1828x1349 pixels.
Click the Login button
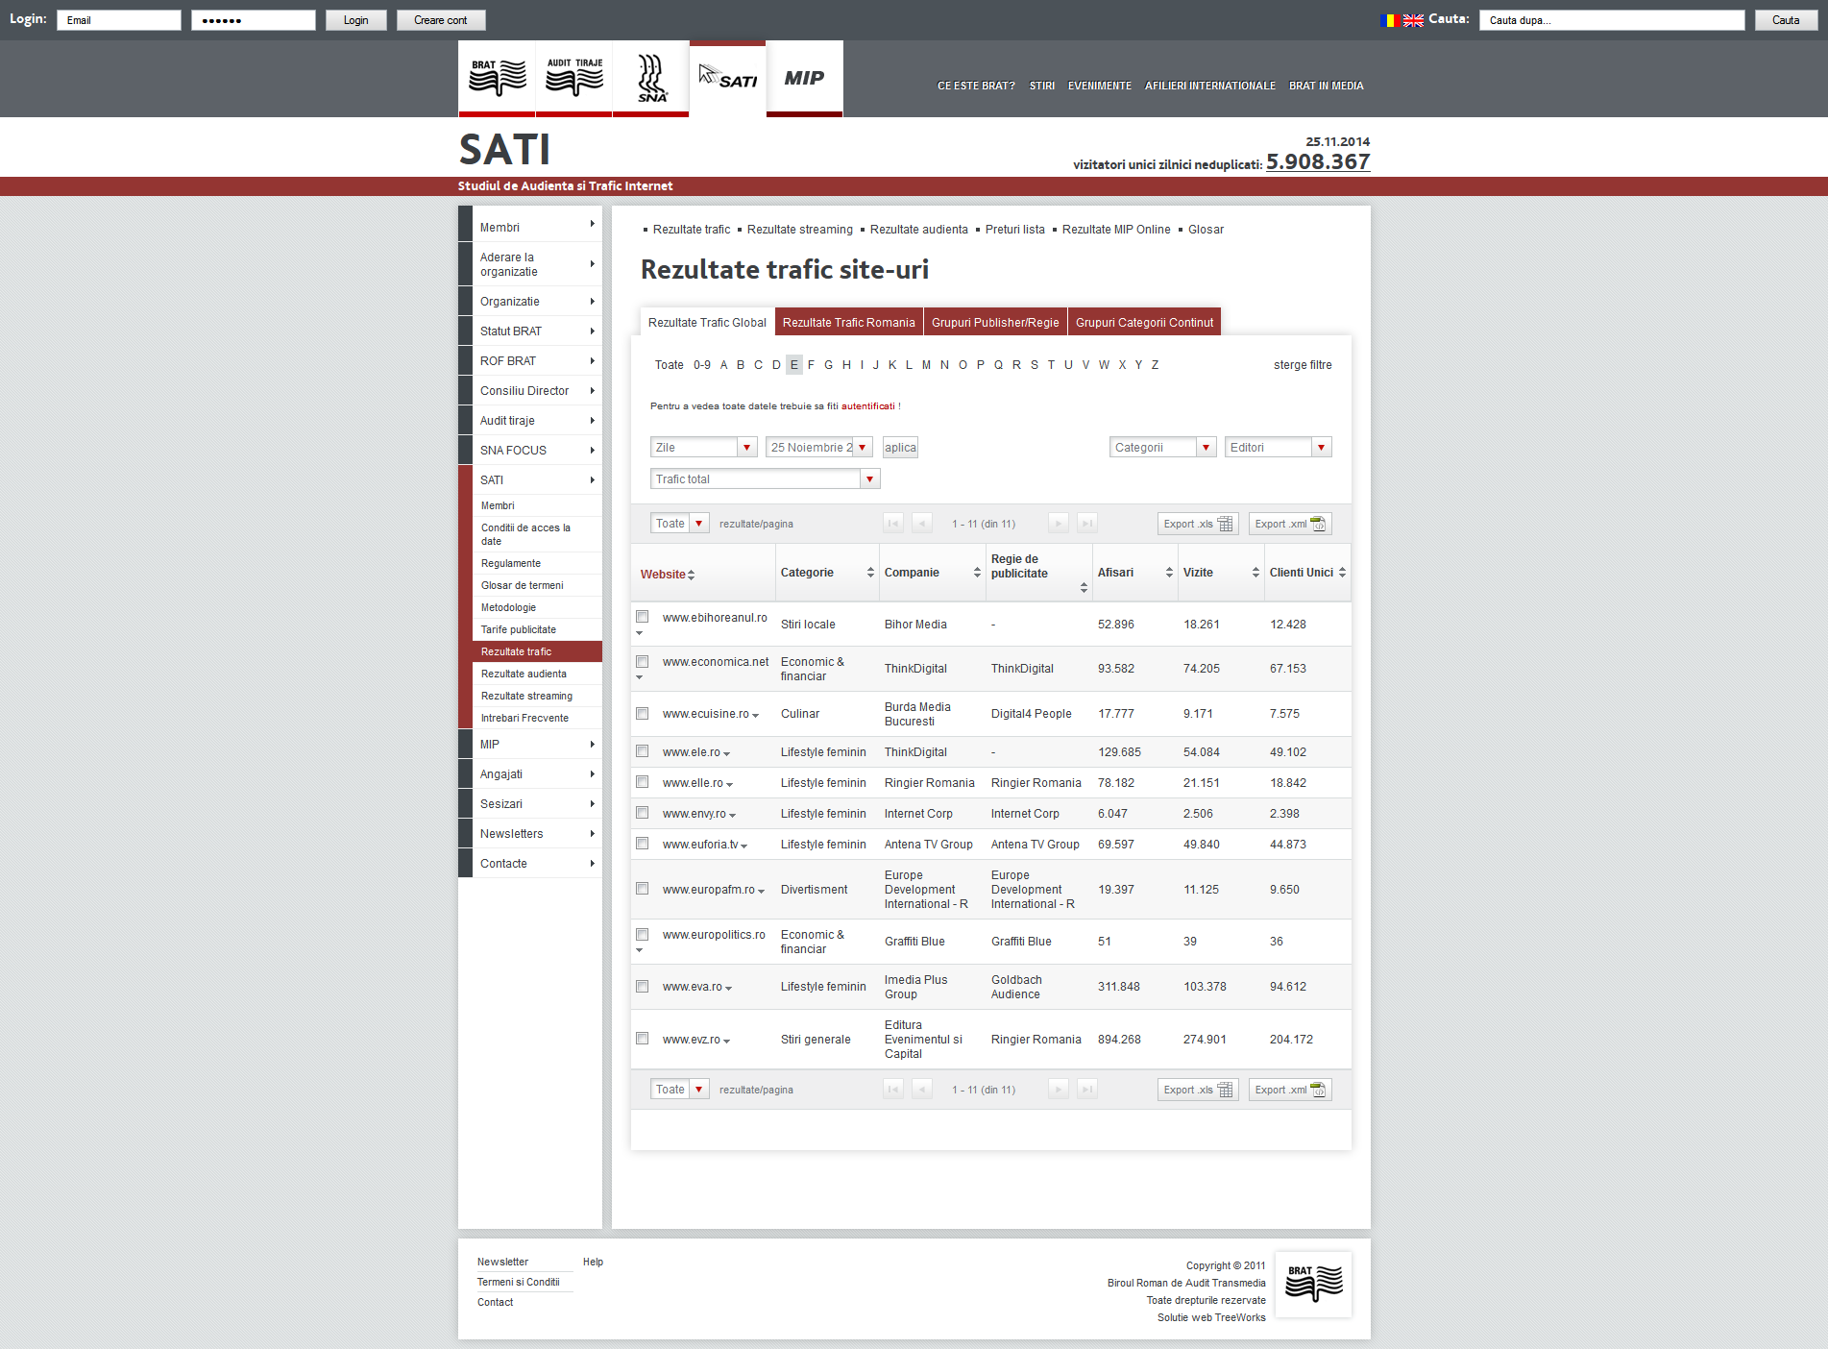355,20
